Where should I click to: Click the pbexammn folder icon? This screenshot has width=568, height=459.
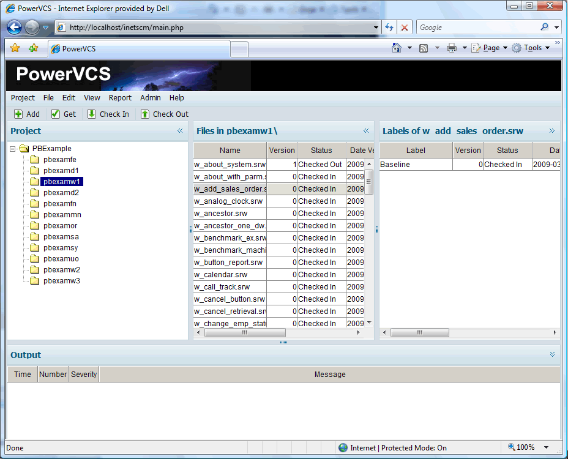point(34,215)
